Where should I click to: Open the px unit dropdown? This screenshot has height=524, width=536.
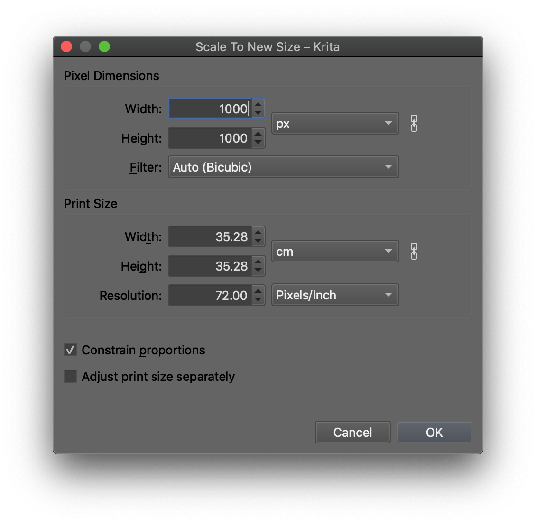(x=335, y=124)
